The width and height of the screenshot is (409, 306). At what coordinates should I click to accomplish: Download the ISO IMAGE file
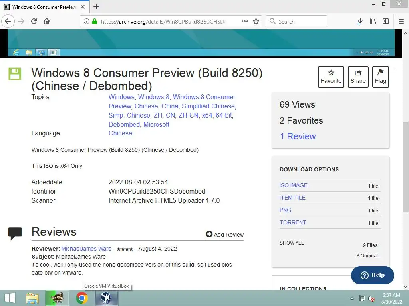pos(294,185)
